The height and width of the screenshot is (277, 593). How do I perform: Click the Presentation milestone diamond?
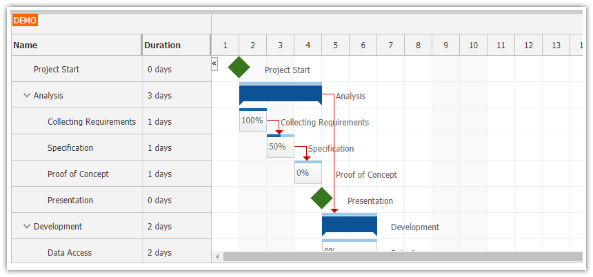click(x=321, y=198)
